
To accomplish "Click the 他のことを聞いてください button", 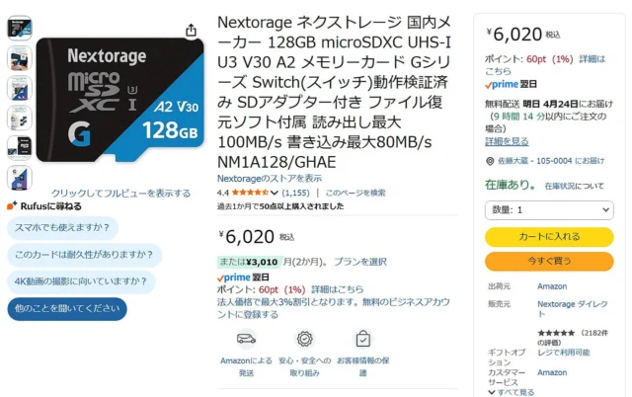I will pyautogui.click(x=67, y=308).
